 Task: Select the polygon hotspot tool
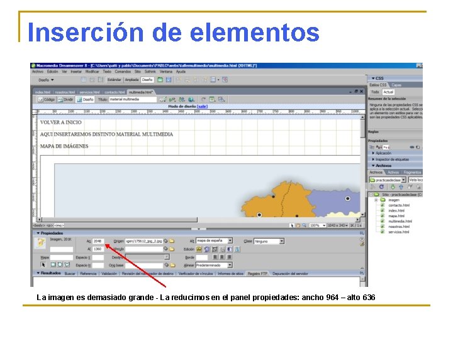(67, 265)
